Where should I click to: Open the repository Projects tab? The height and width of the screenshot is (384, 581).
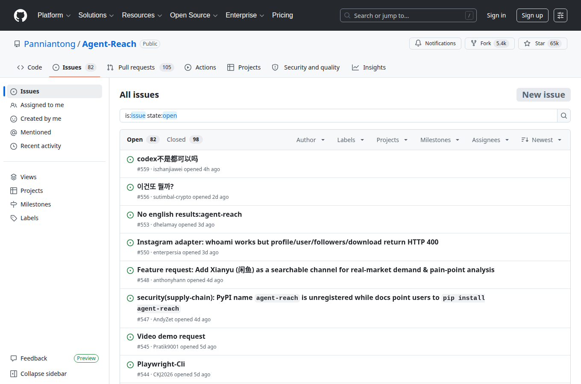pos(244,67)
